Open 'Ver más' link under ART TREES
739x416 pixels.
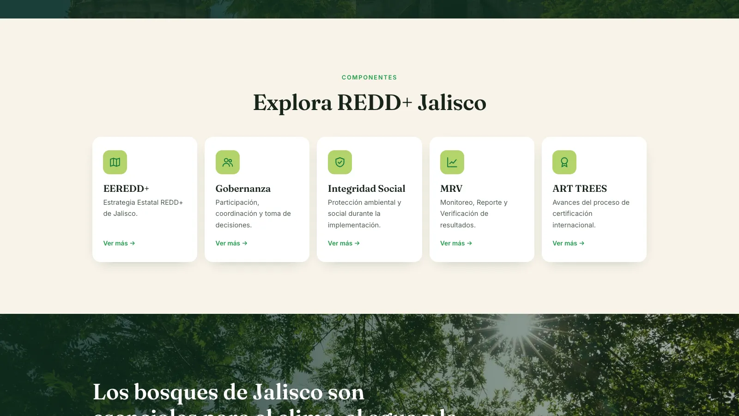point(569,243)
